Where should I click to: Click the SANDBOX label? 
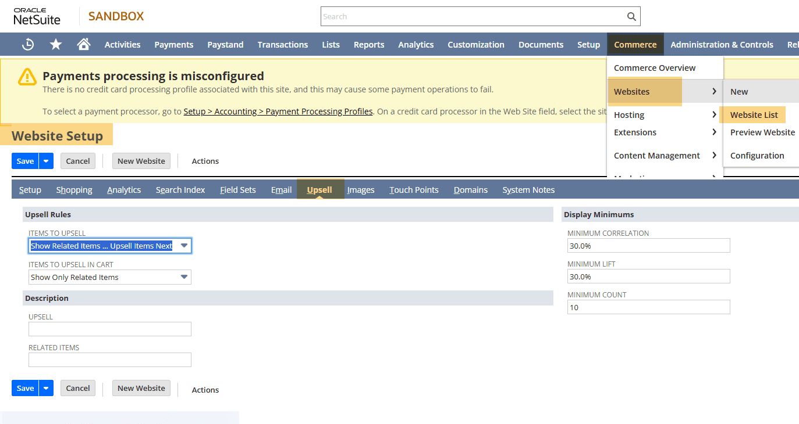point(116,16)
